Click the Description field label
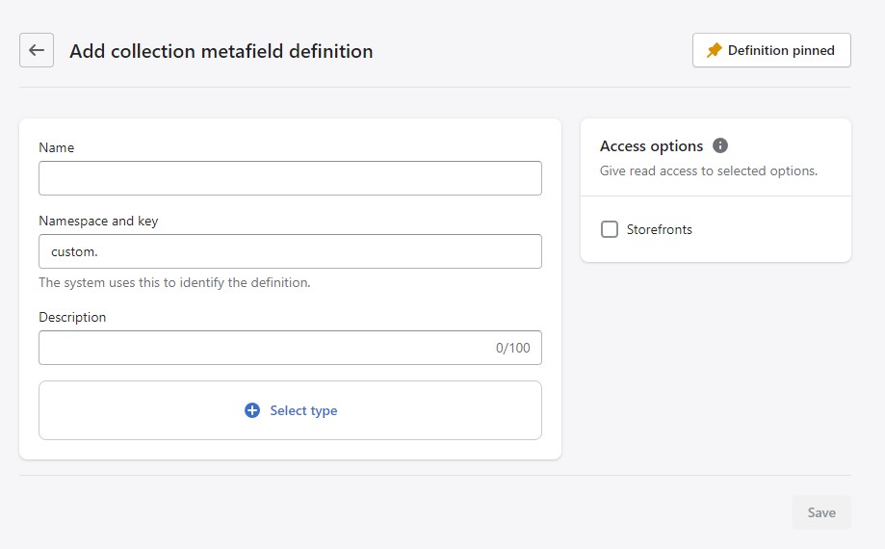The width and height of the screenshot is (885, 549). (x=72, y=317)
